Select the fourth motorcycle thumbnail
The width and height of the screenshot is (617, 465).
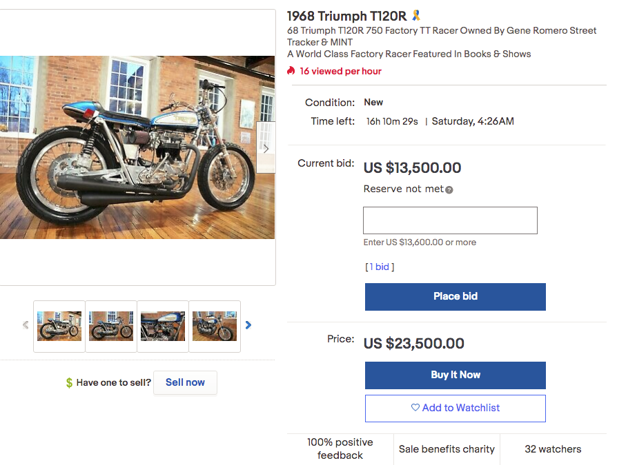(215, 326)
